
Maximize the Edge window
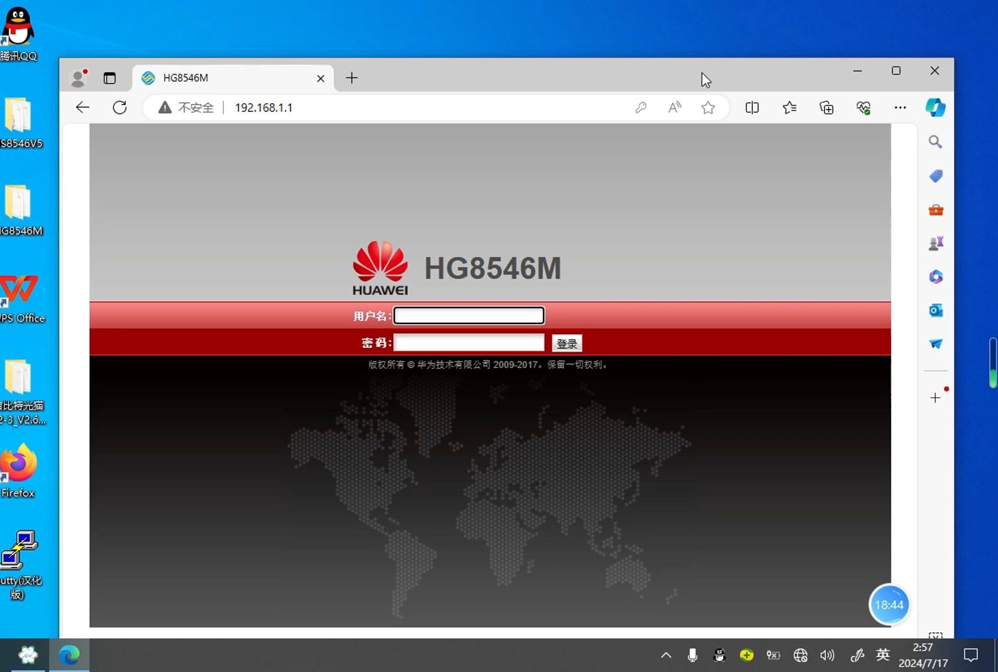[x=896, y=71]
